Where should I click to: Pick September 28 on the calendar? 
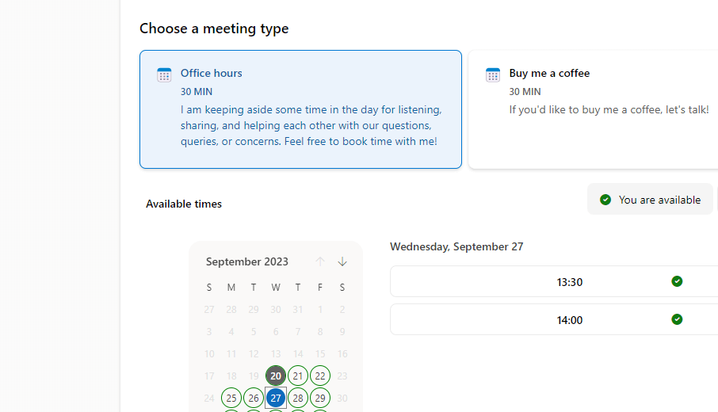coord(298,398)
